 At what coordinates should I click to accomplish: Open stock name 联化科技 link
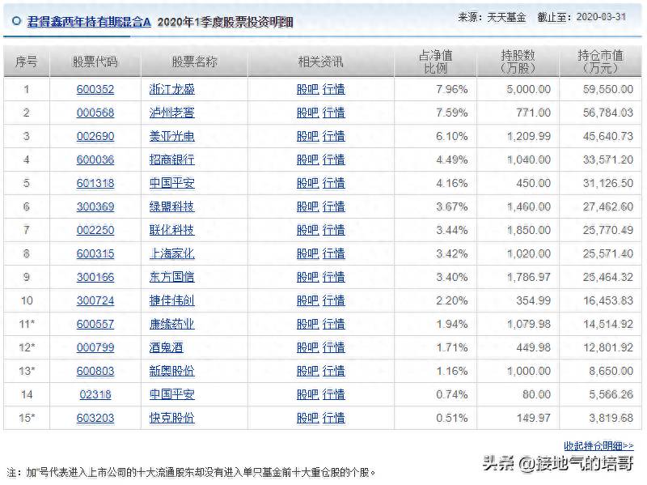[171, 230]
